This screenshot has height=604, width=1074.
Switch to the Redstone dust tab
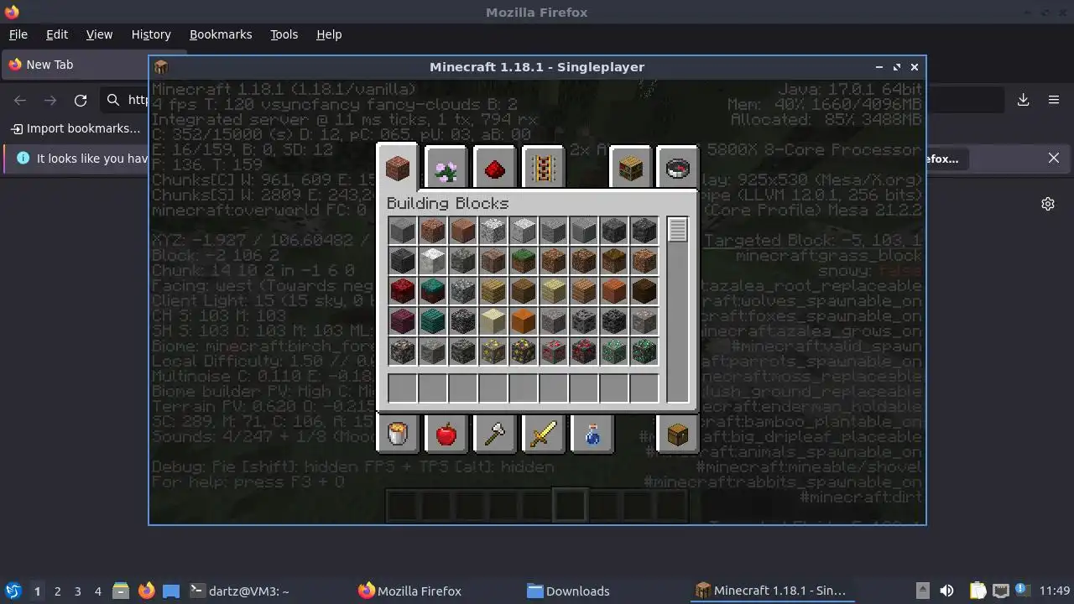click(494, 168)
